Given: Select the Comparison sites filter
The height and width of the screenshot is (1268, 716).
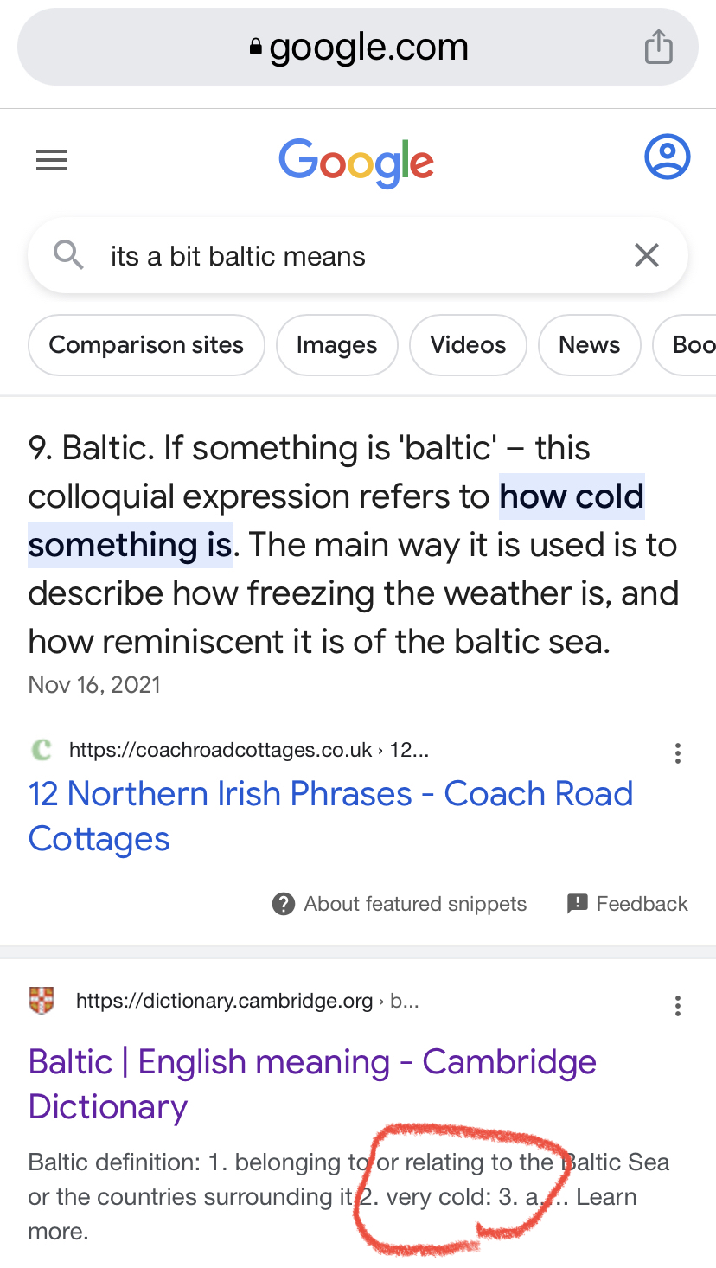Looking at the screenshot, I should point(146,345).
